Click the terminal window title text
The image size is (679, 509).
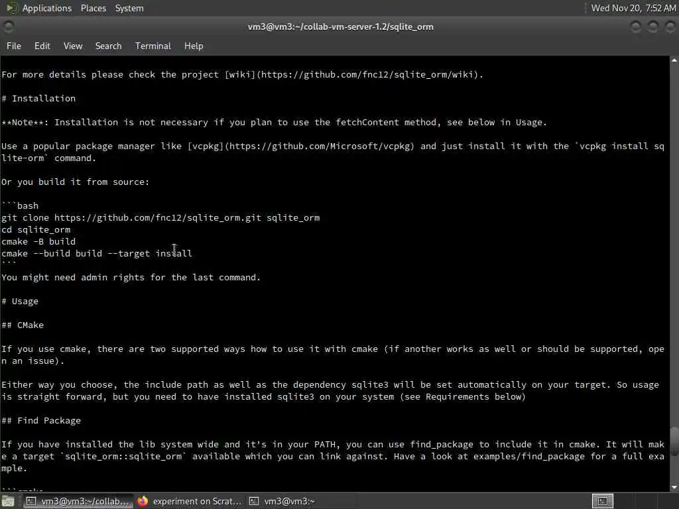tap(340, 27)
